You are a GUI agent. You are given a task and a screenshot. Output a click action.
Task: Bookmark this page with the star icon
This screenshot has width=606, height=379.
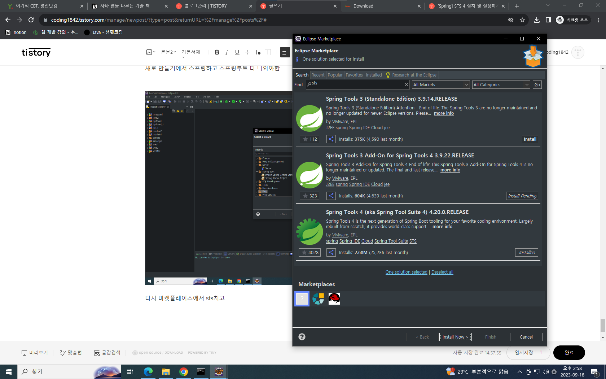[522, 20]
